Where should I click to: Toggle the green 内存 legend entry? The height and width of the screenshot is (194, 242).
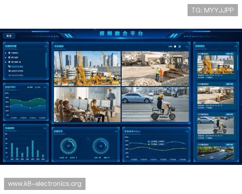pos(30,87)
